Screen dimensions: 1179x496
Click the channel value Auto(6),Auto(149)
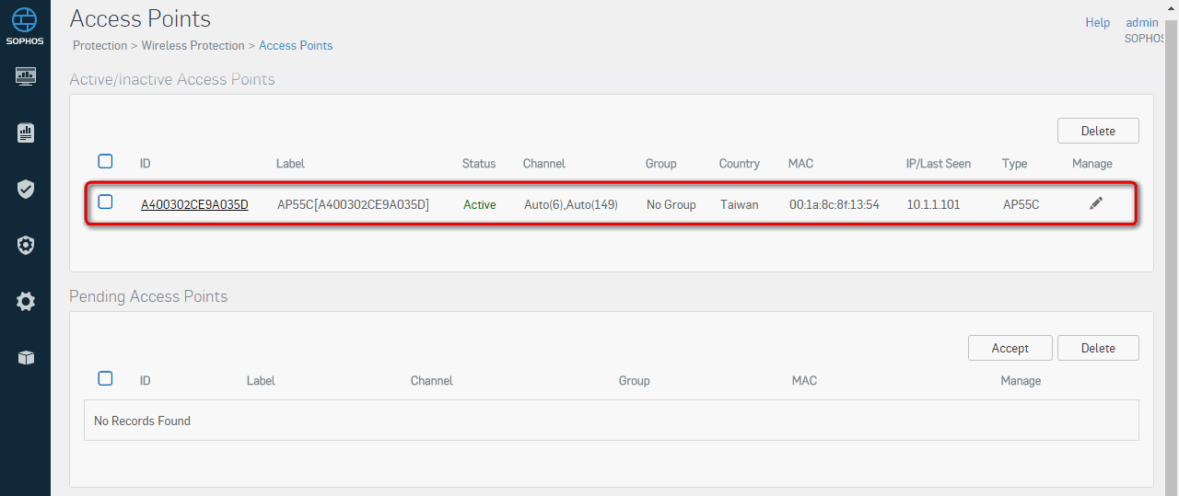tap(571, 204)
